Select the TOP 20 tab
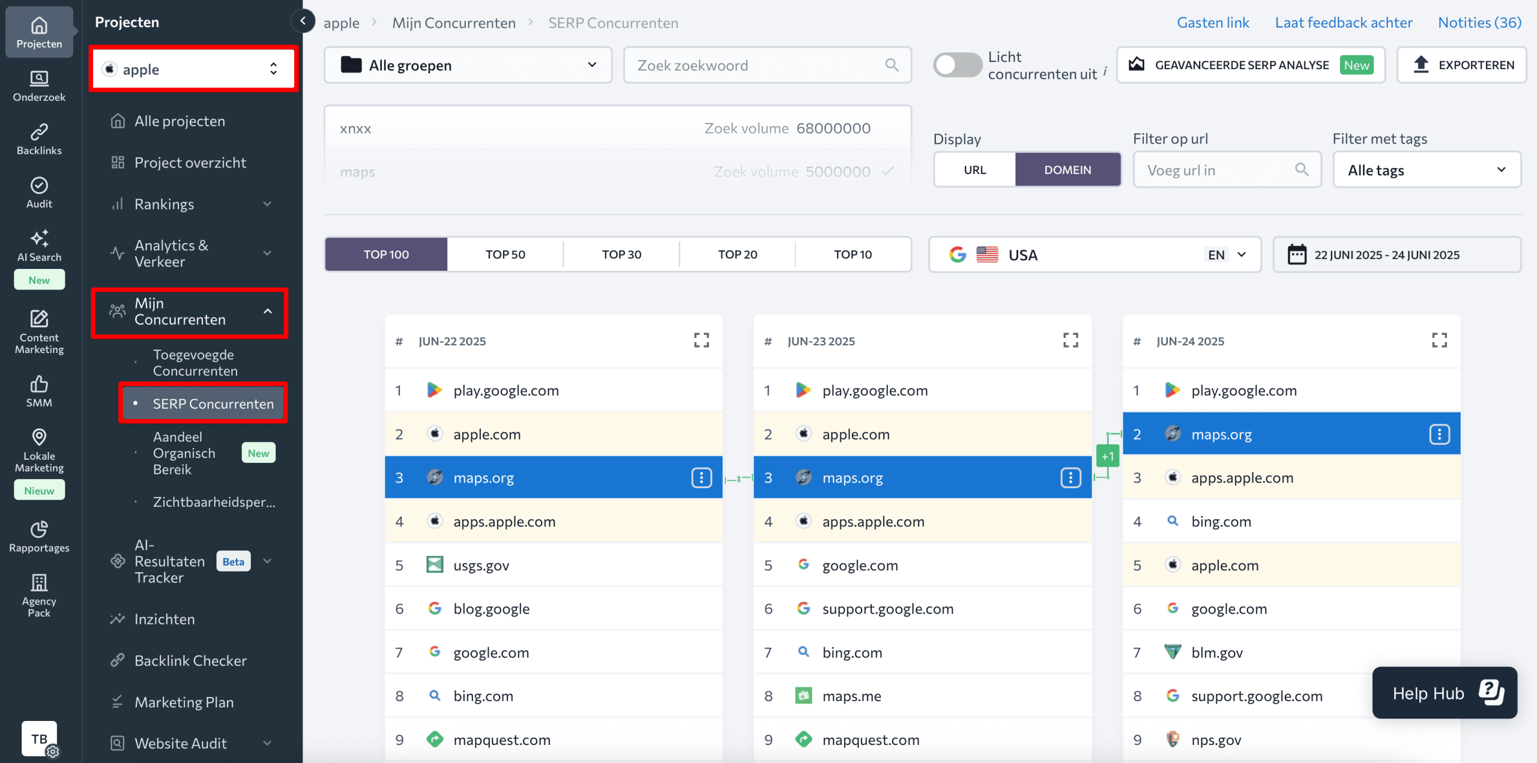The image size is (1537, 763). point(737,255)
